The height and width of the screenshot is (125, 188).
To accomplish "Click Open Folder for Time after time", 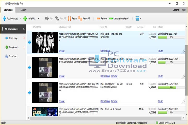I will pyautogui.click(x=105, y=51).
